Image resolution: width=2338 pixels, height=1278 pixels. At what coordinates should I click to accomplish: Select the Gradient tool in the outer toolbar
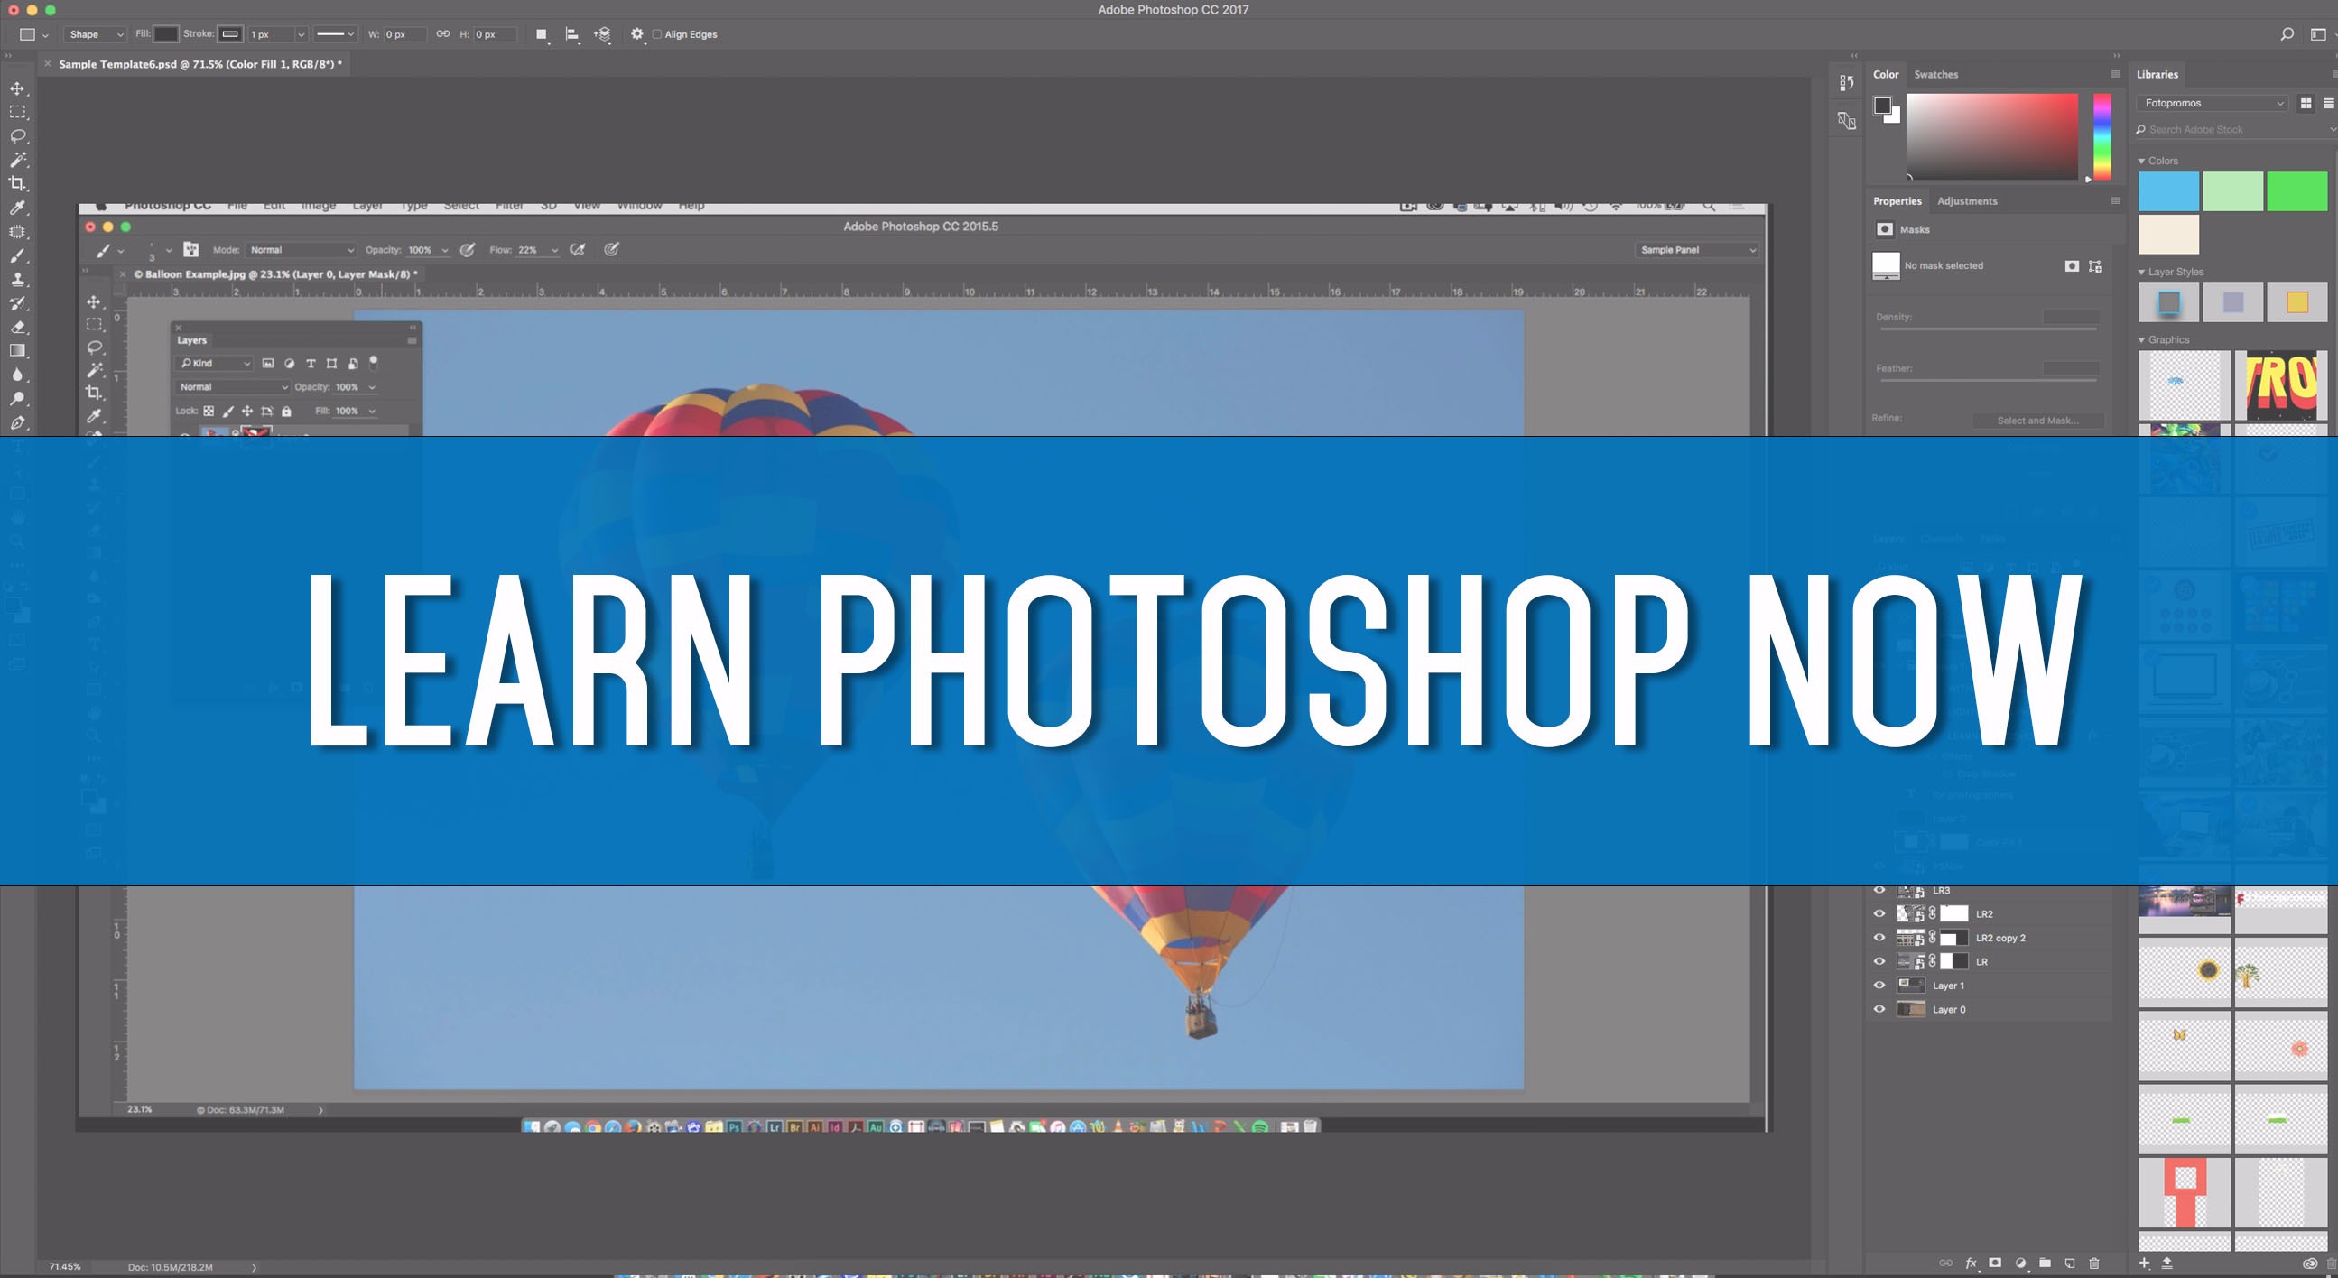coord(17,350)
